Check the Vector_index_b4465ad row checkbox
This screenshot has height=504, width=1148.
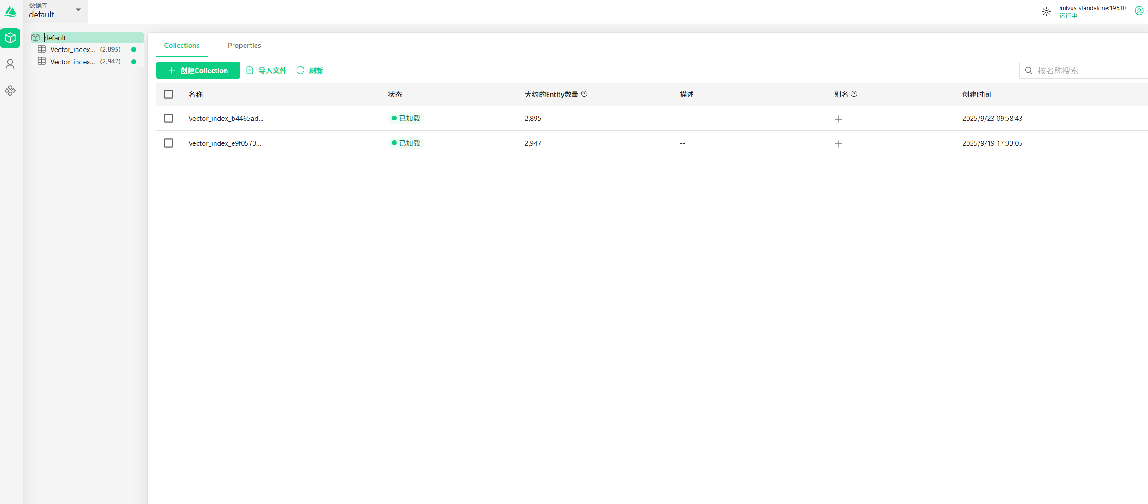click(x=169, y=118)
